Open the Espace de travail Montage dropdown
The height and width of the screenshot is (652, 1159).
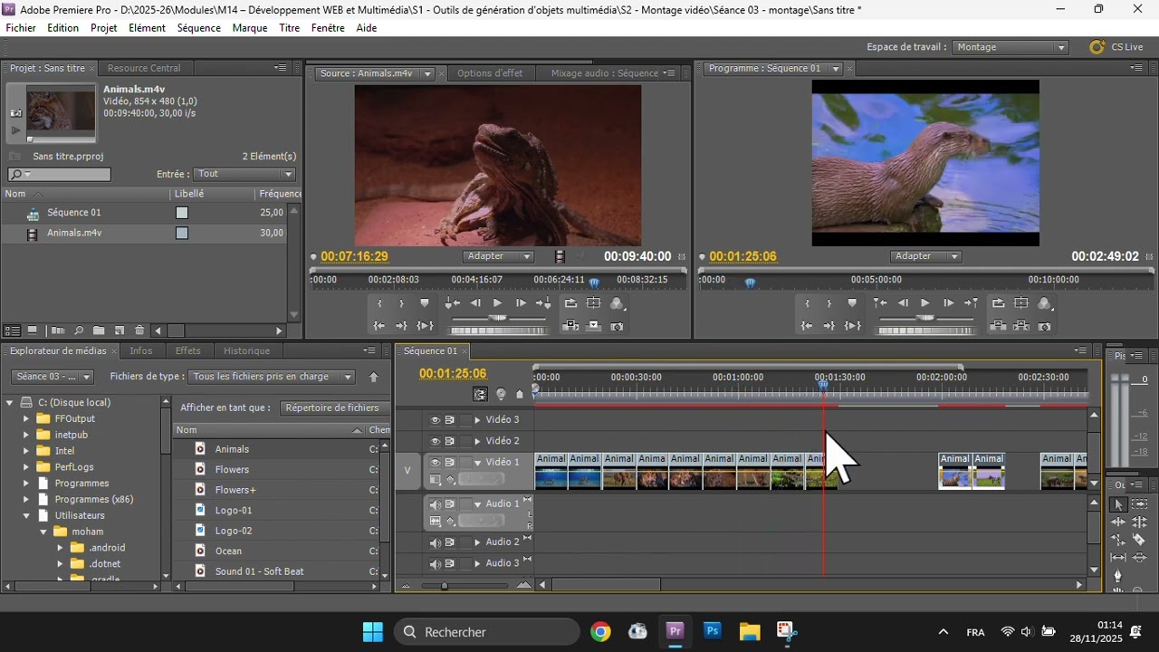click(x=1011, y=47)
